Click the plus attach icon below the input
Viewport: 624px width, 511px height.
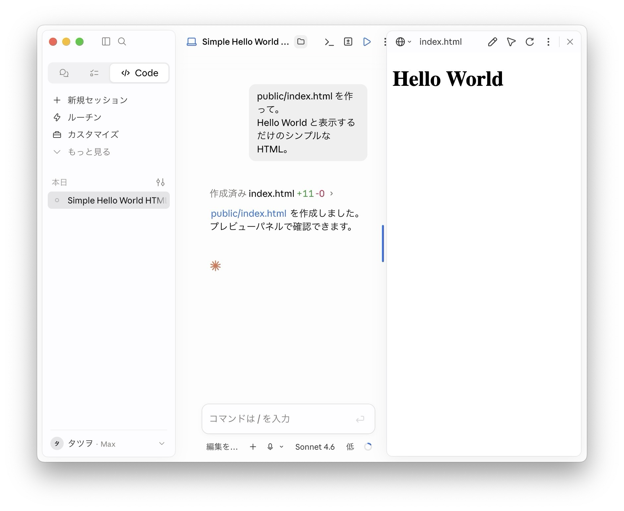click(253, 447)
